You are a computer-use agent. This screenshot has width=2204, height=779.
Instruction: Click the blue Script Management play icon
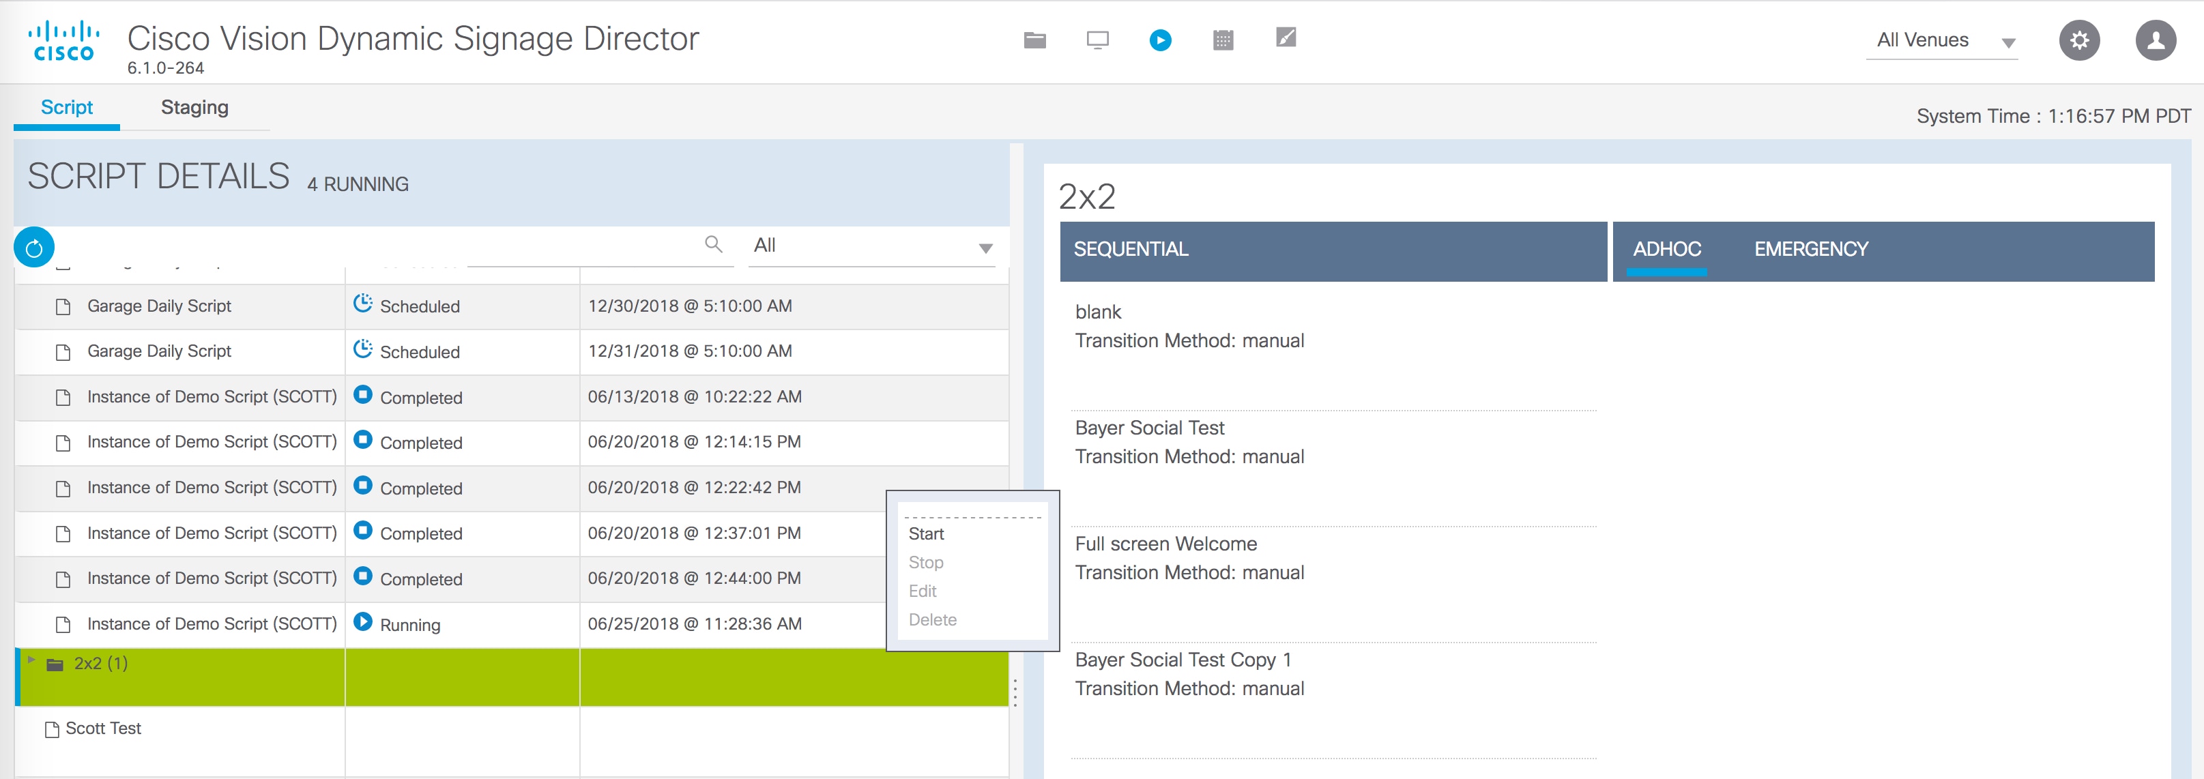[1160, 40]
